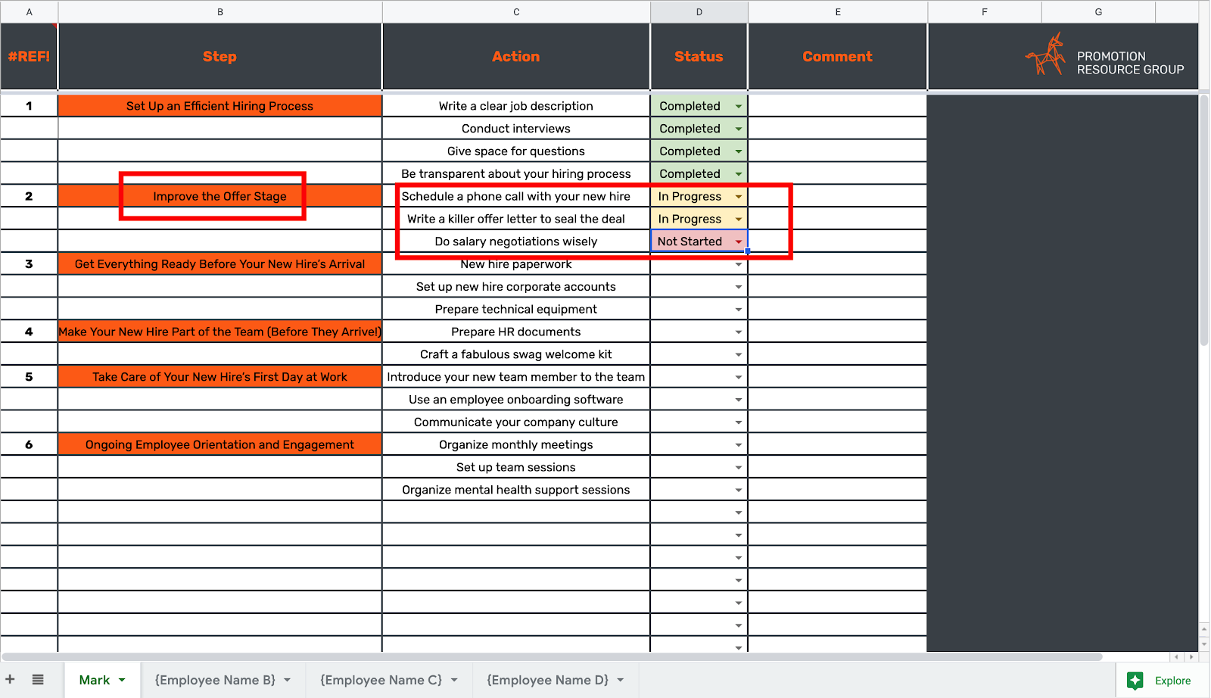
Task: Open status dropdown for Organize monthly meetings
Action: click(739, 445)
